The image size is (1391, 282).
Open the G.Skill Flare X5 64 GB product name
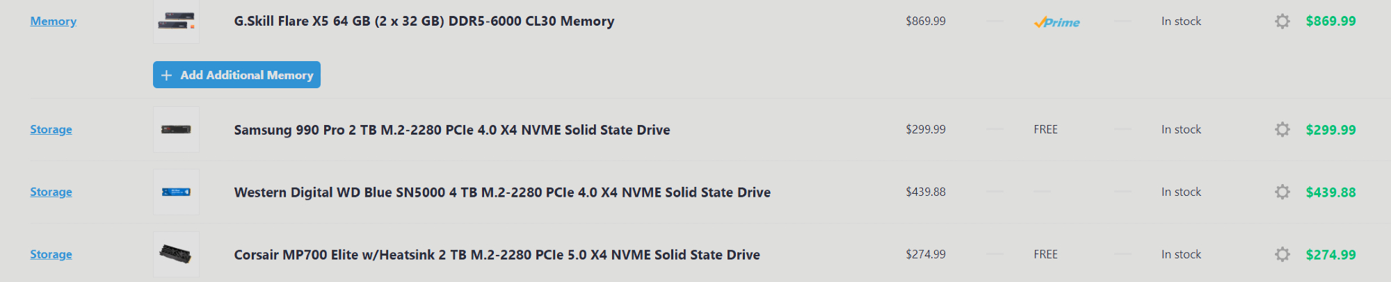(424, 22)
